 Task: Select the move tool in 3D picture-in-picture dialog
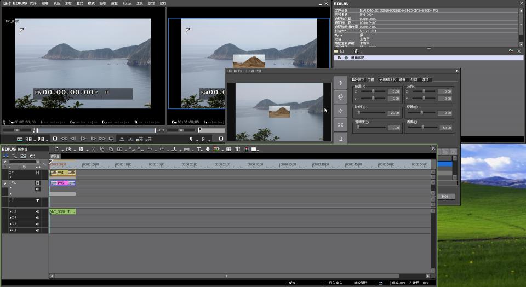[340, 83]
